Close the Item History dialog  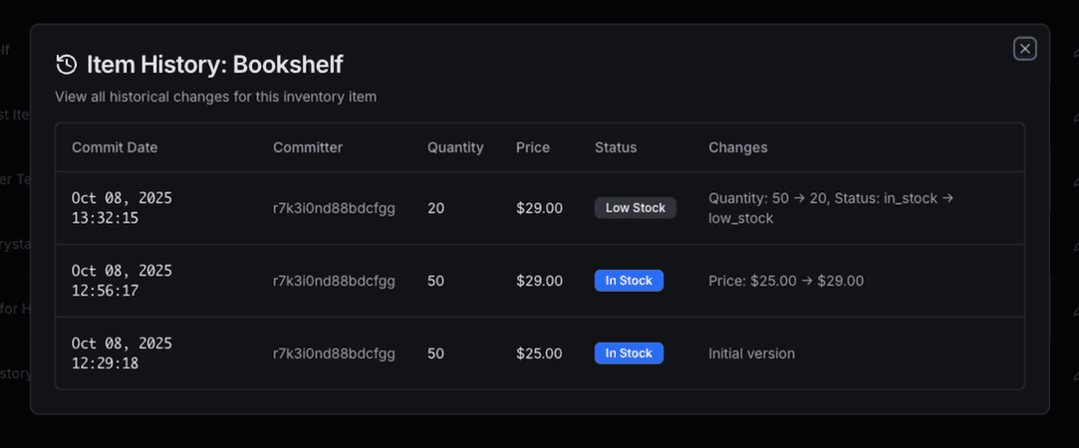click(x=1024, y=49)
